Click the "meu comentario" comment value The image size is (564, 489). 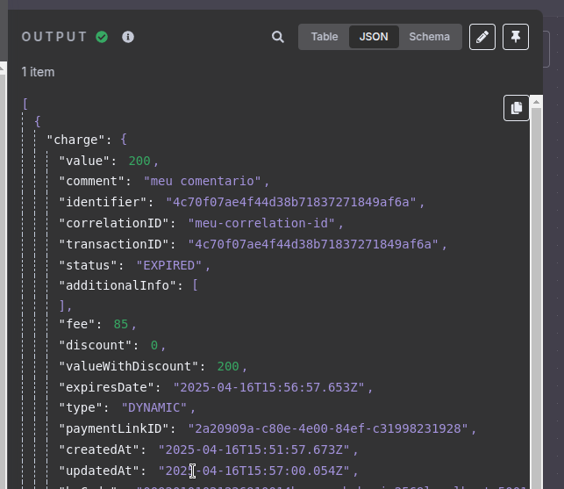coord(203,181)
